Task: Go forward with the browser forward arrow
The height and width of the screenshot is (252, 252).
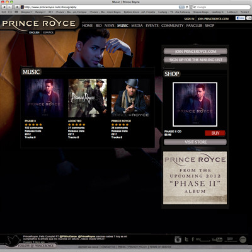Action: click(9, 7)
